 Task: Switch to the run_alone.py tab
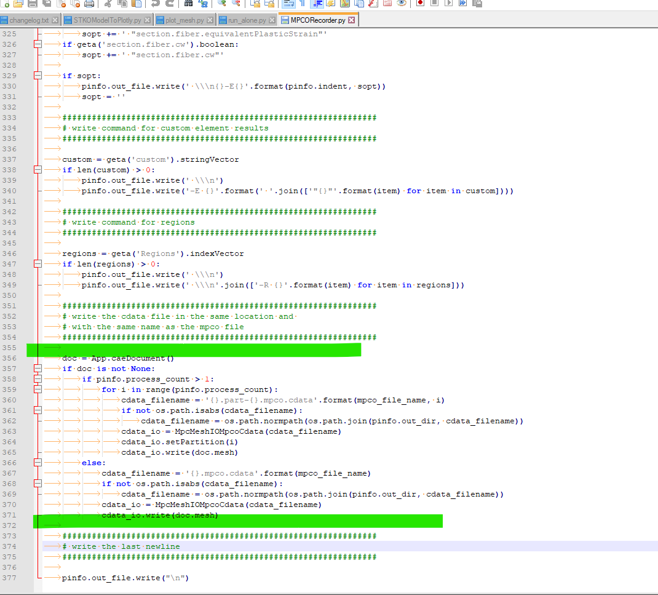pyautogui.click(x=247, y=20)
